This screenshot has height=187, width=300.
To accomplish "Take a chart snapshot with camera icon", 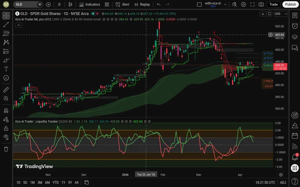I will [x=261, y=4].
